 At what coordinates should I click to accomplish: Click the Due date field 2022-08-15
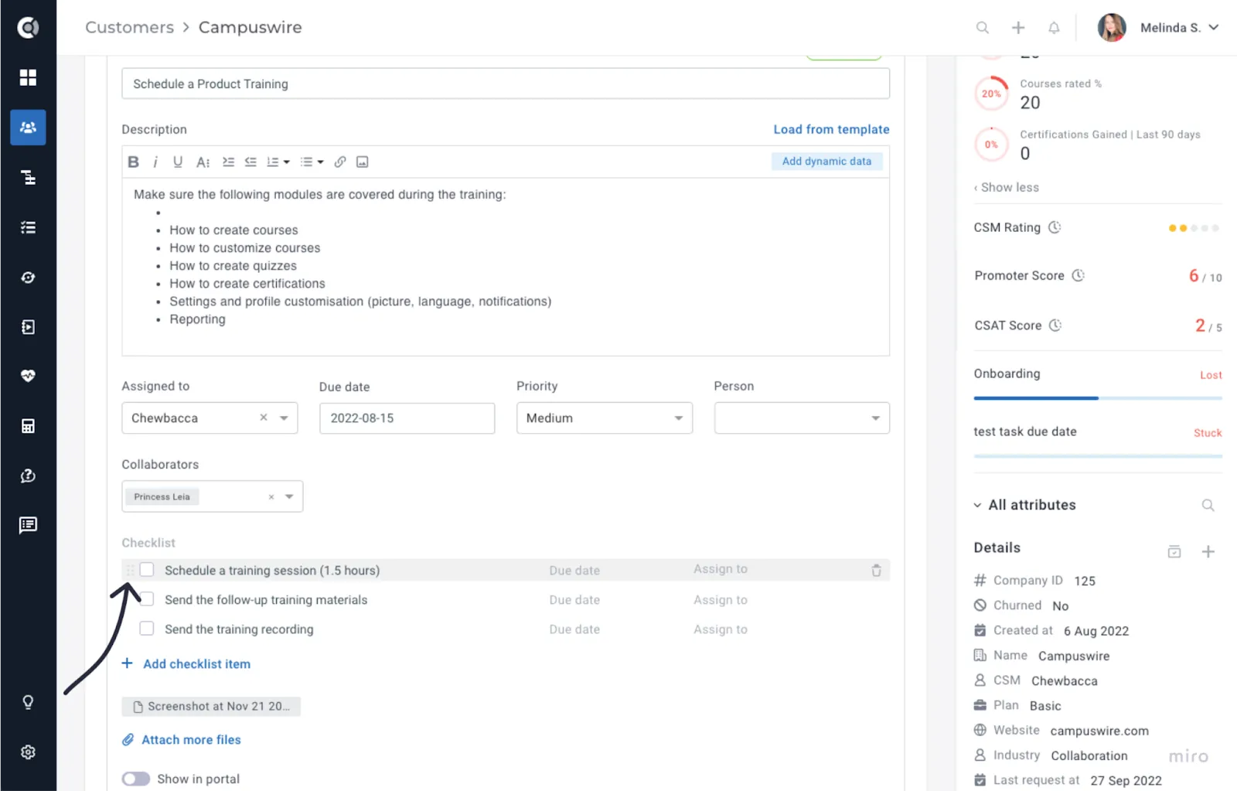coord(407,418)
